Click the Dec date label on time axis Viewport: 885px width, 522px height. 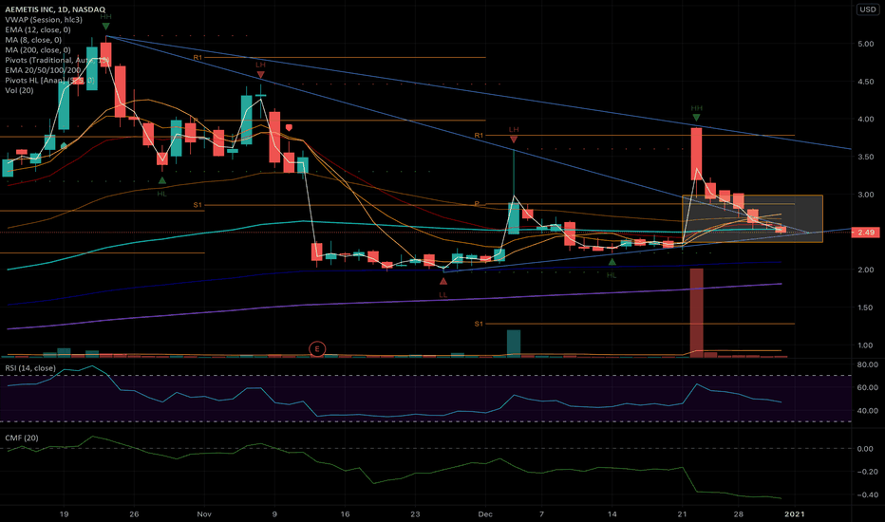coord(485,514)
